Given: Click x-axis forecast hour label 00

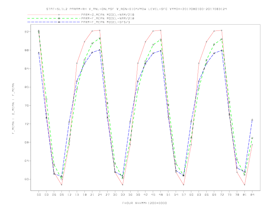Looking at the screenshot, I should click(x=39, y=195).
